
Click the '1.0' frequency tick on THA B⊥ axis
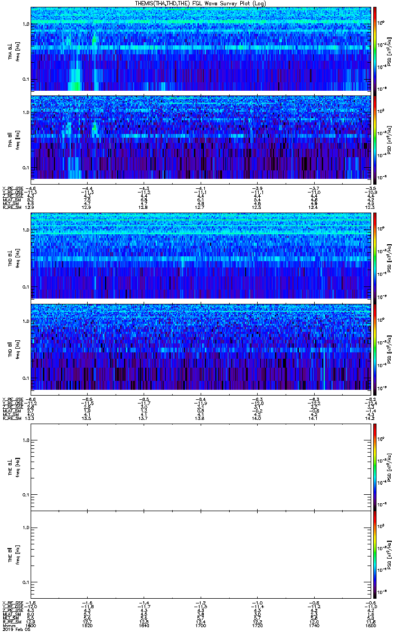26,24
